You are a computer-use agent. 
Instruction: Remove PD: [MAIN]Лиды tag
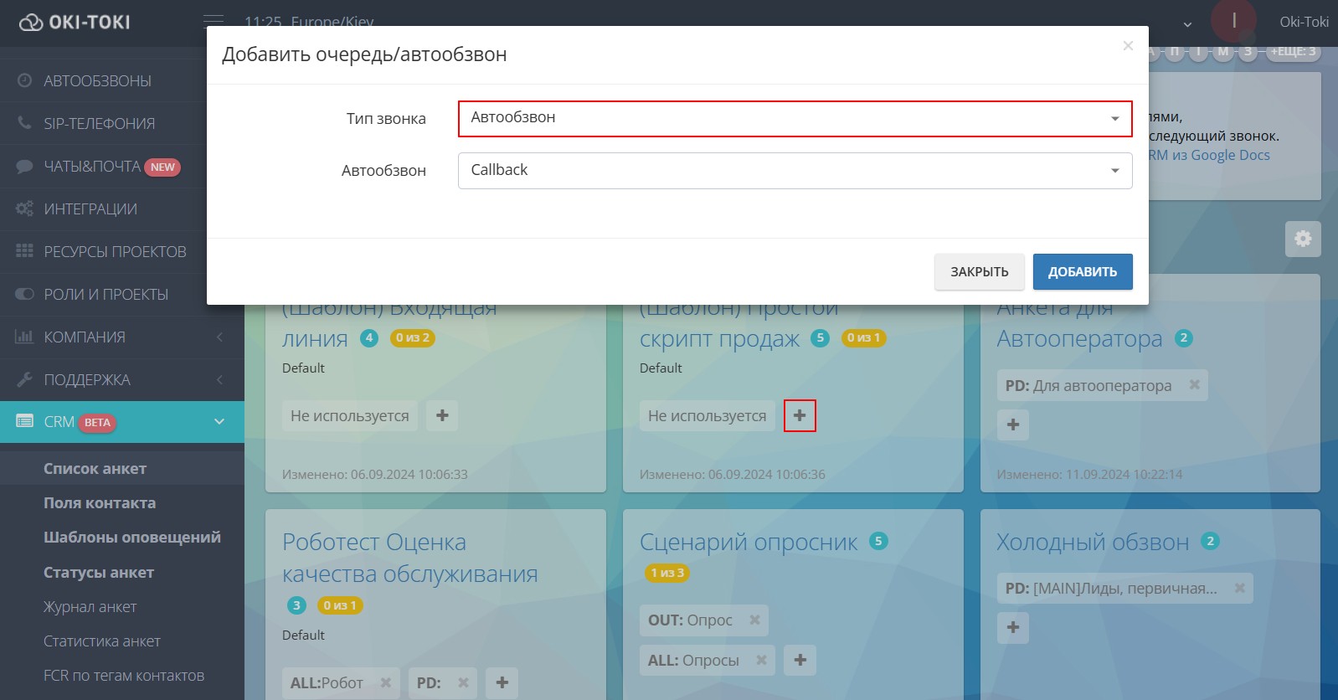[1240, 588]
